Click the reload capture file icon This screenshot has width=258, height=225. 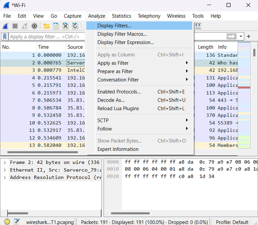pyautogui.click(x=75, y=26)
